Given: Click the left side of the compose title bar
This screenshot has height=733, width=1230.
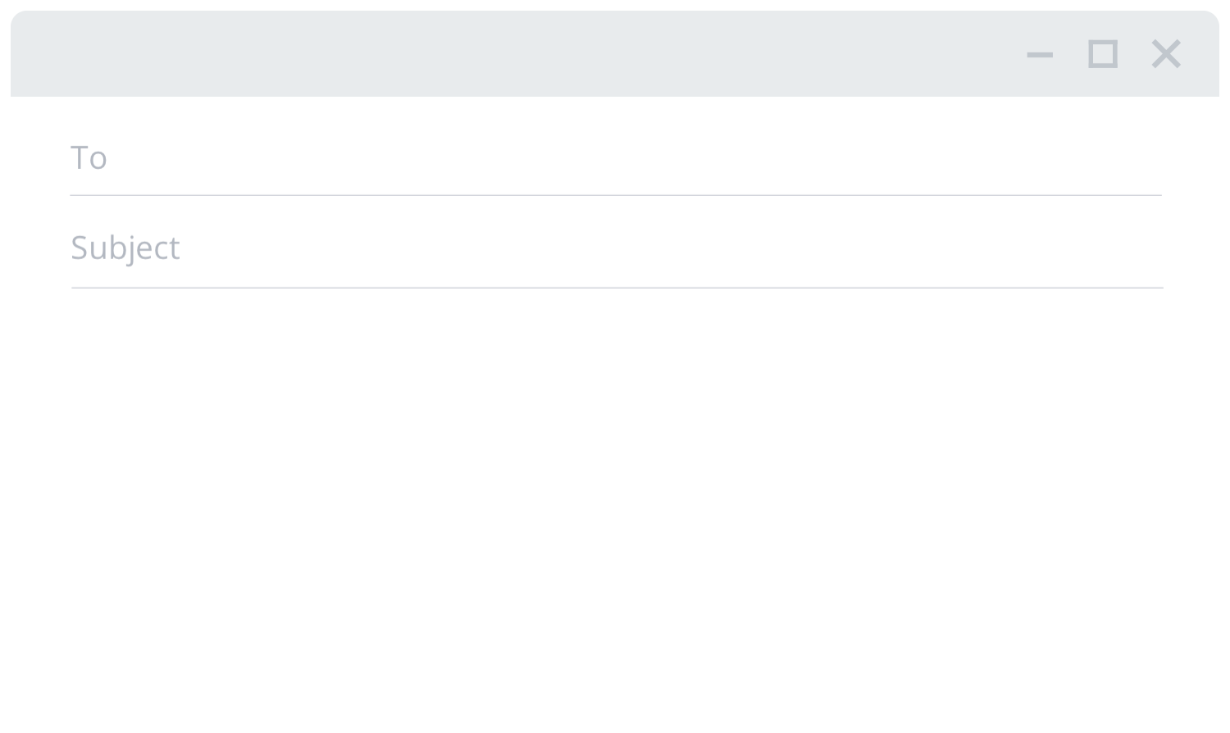Looking at the screenshot, I should click(x=164, y=53).
